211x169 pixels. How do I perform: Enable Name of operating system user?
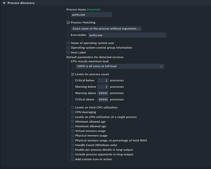68,43
